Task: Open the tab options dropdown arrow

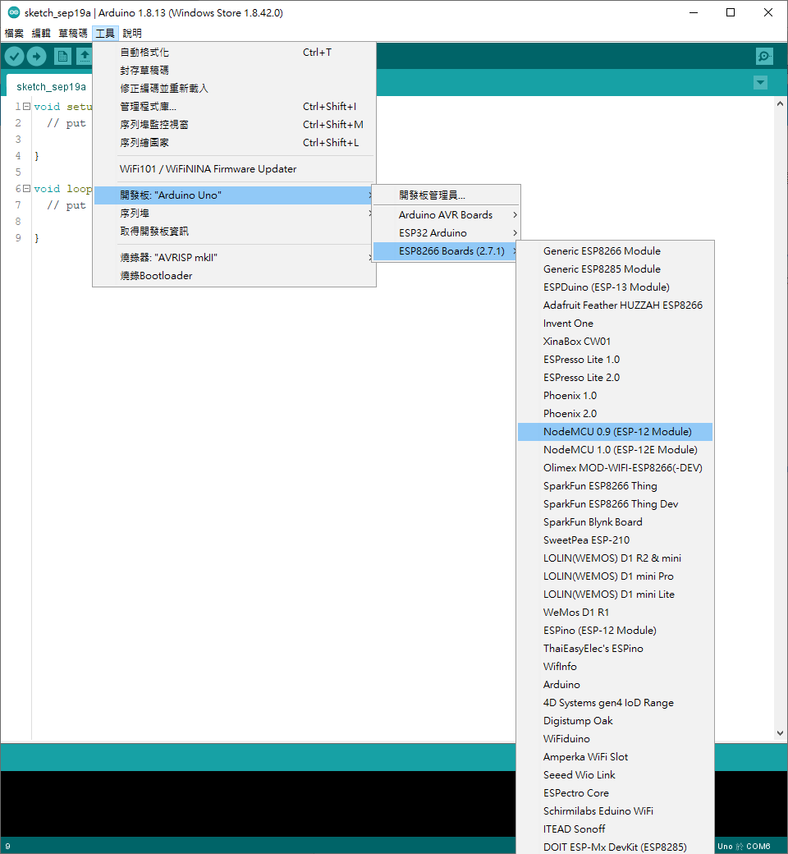Action: (x=760, y=83)
